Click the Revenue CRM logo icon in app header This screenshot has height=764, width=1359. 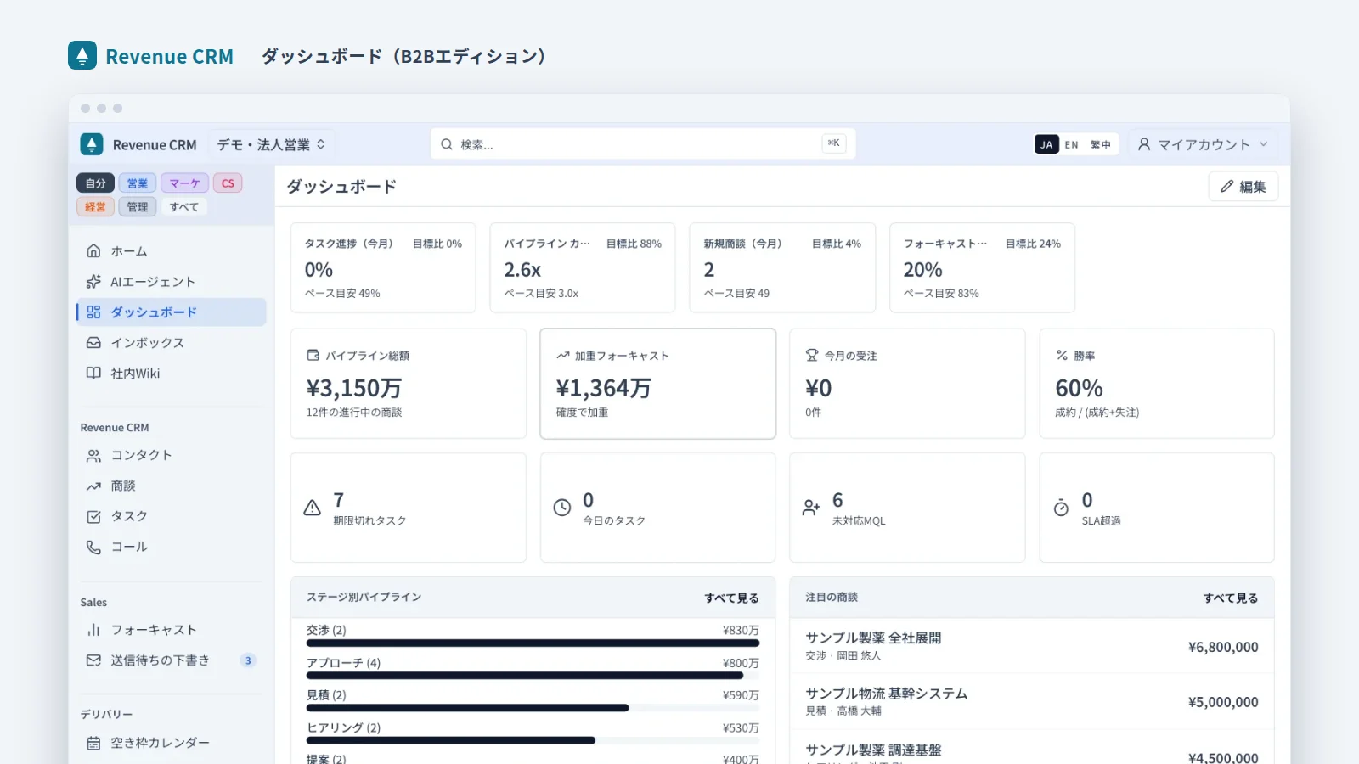92,144
